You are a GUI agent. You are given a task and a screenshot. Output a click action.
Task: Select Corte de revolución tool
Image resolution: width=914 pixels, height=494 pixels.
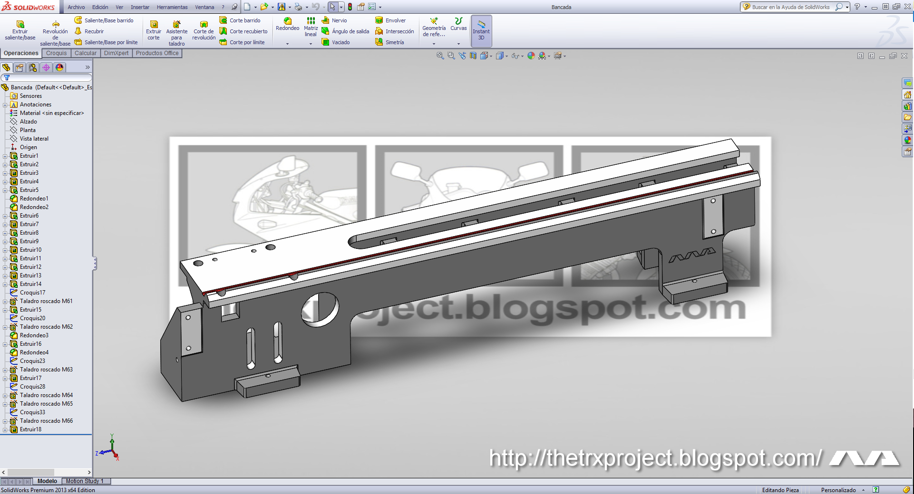[x=204, y=30]
